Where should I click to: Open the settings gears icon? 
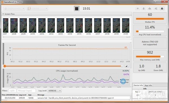pyautogui.click(x=156, y=8)
